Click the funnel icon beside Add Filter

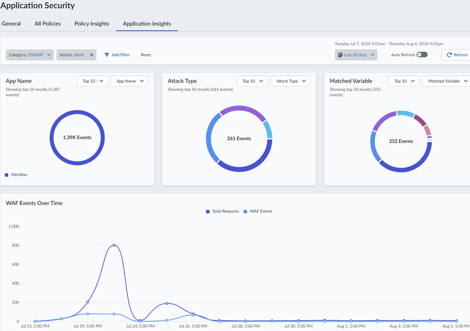point(107,55)
